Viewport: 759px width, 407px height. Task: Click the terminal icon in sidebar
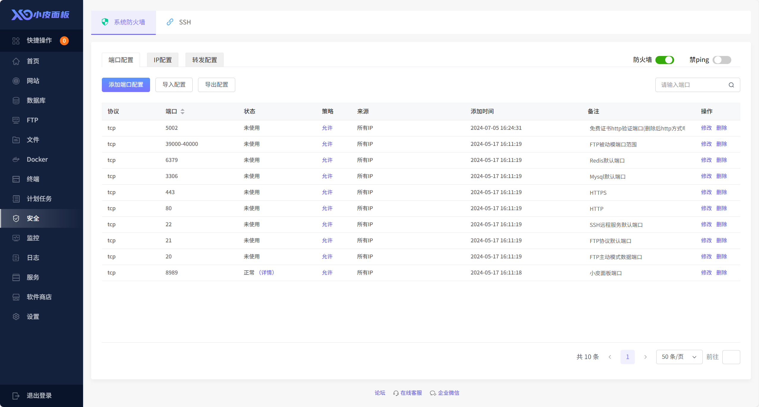click(x=16, y=179)
